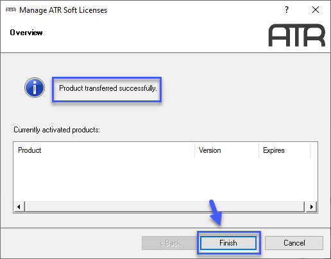Image resolution: width=331 pixels, height=259 pixels.
Task: Click the blue information icon
Action: [35, 88]
